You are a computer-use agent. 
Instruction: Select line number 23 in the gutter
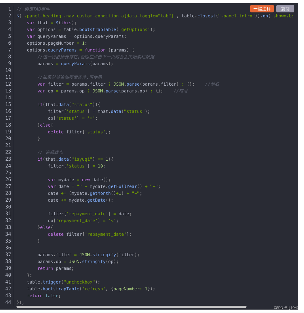point(8,159)
